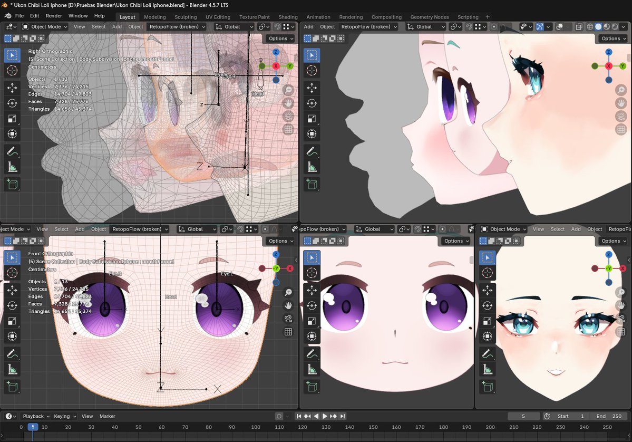Image resolution: width=632 pixels, height=442 pixels.
Task: Select the Add Cube tool in bottom-right viewport
Action: (x=487, y=387)
